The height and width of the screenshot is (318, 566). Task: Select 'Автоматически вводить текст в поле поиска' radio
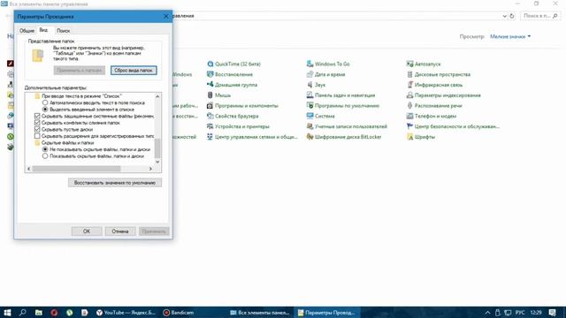[x=45, y=102]
